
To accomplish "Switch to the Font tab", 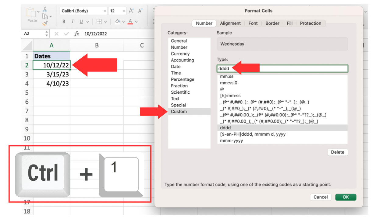I will pyautogui.click(x=253, y=23).
